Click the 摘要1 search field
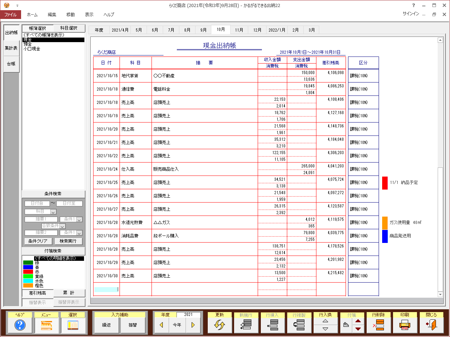Viewport: 450px width, 337px height. click(x=41, y=219)
